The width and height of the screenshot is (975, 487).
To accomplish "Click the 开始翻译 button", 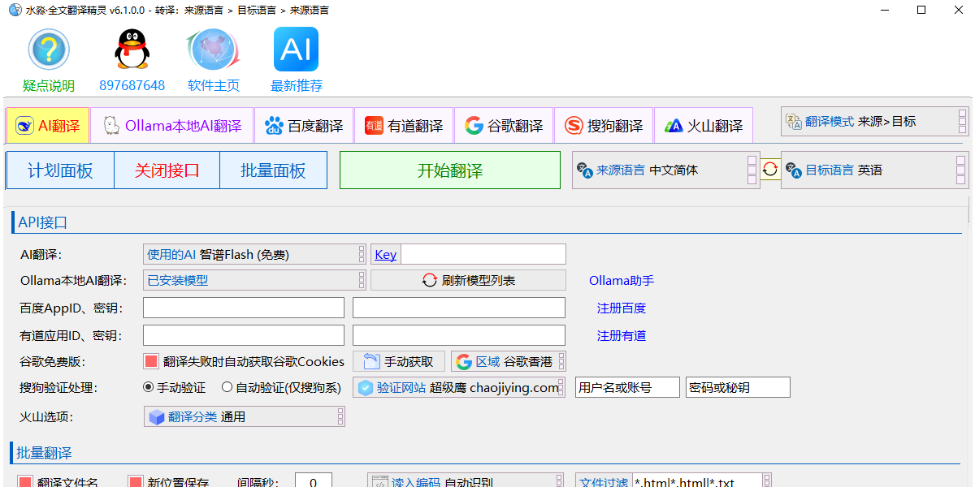I will point(450,170).
